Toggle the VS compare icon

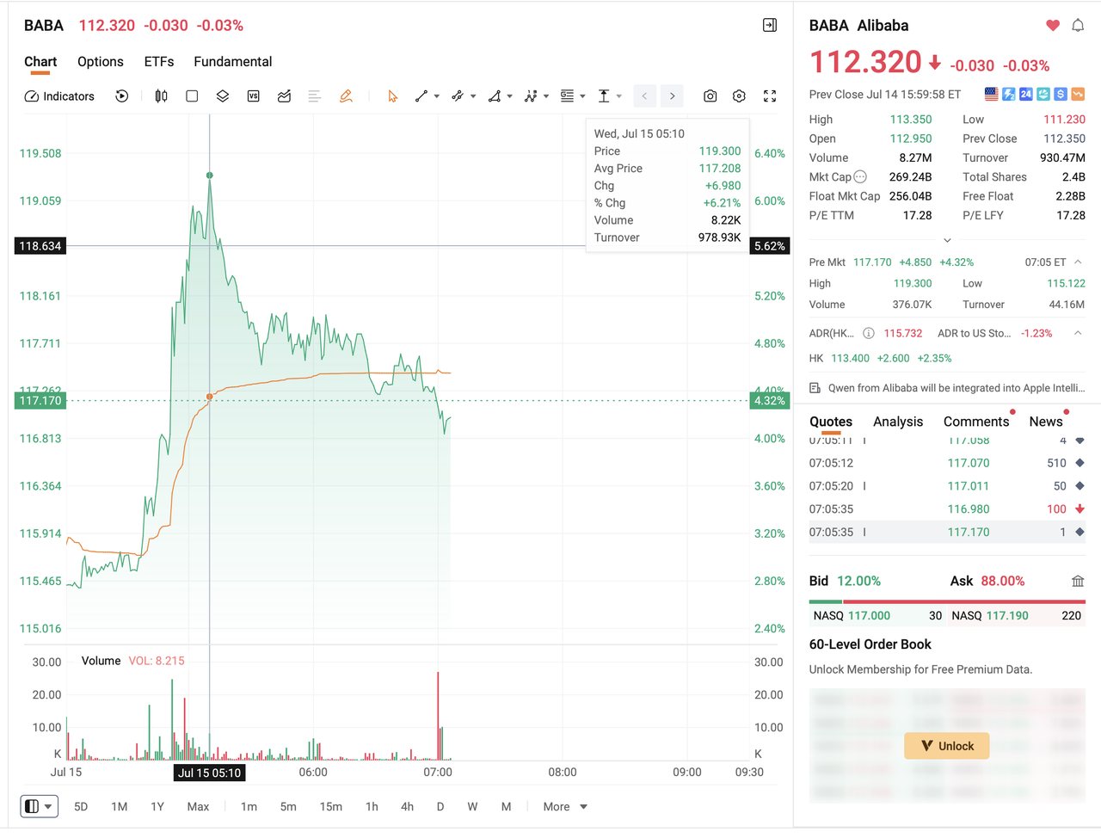click(253, 96)
